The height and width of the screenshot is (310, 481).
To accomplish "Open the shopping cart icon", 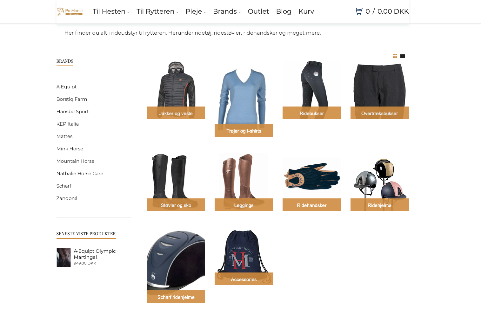I will pyautogui.click(x=359, y=12).
